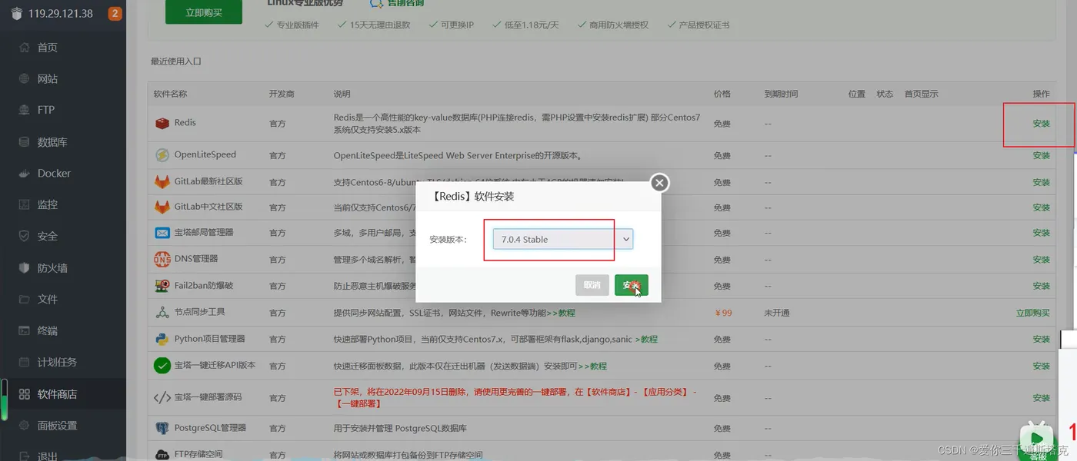1077x461 pixels.
Task: Click the 操作 column header
Action: (x=1041, y=94)
